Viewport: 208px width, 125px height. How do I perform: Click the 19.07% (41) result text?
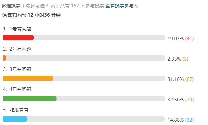pos(181,39)
